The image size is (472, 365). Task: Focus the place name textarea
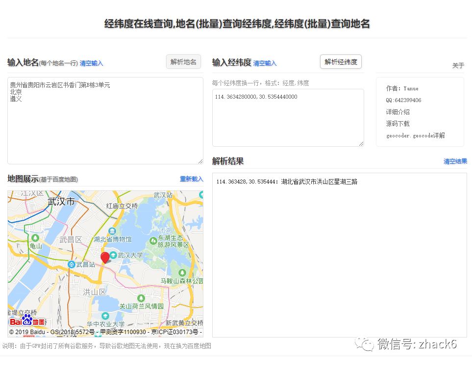click(x=105, y=121)
